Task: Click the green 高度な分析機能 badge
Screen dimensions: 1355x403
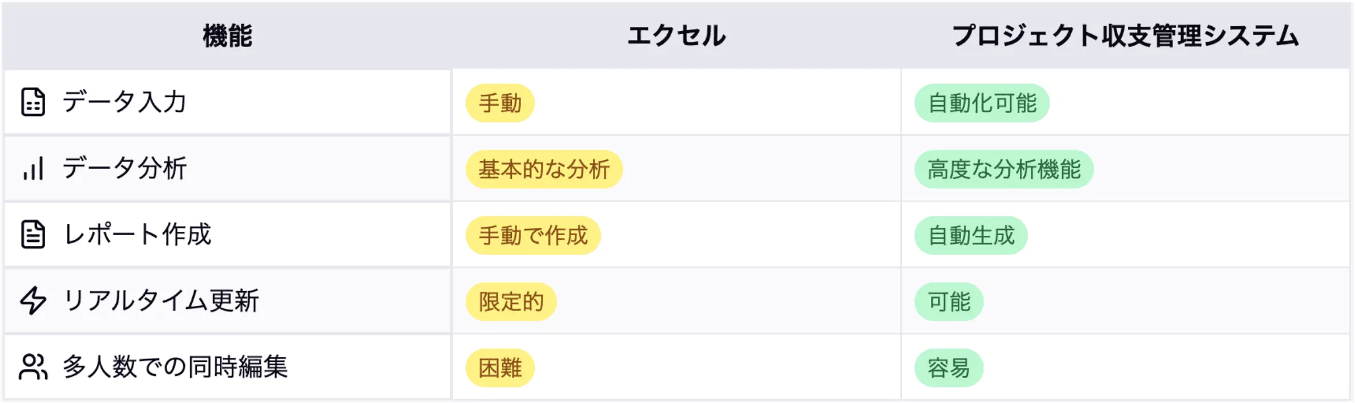Action: [x=1004, y=170]
